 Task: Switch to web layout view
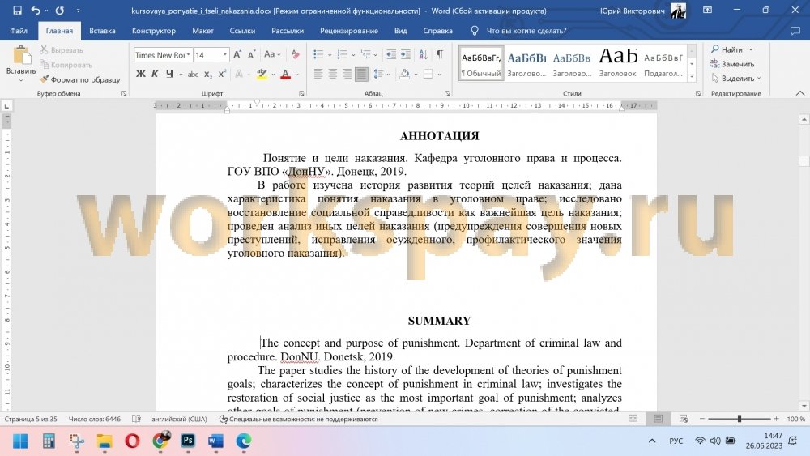click(684, 419)
